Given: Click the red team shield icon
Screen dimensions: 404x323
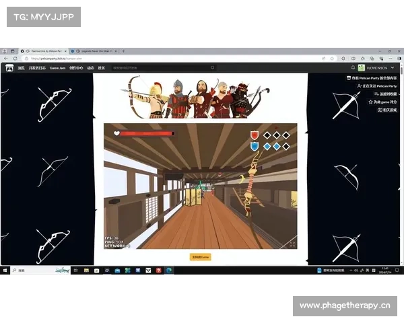Looking at the screenshot, I should click(x=255, y=135).
